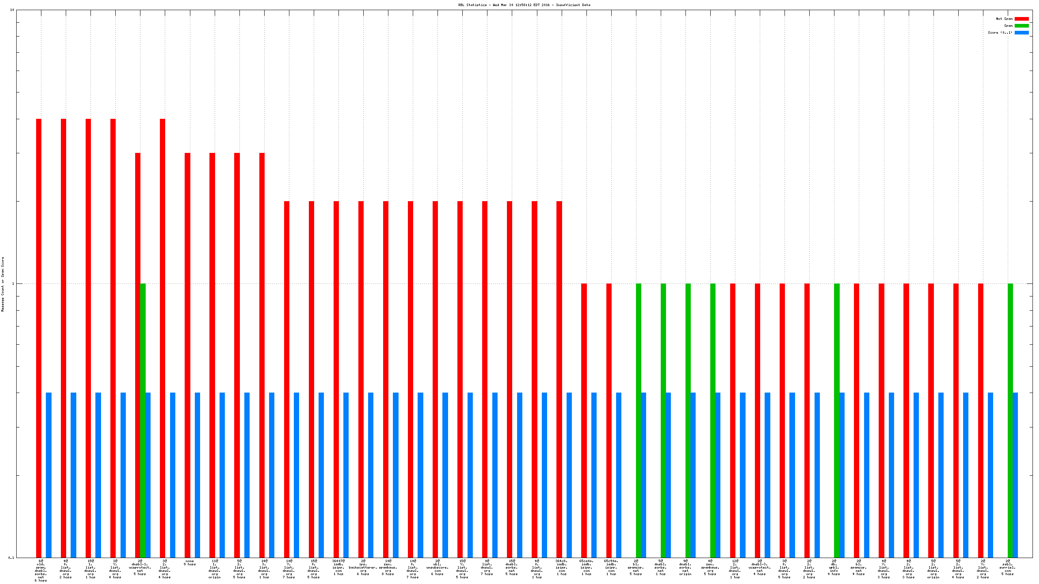Click the ips.backscatterer.org 6 hops label
1039x584 pixels.
pyautogui.click(x=363, y=567)
